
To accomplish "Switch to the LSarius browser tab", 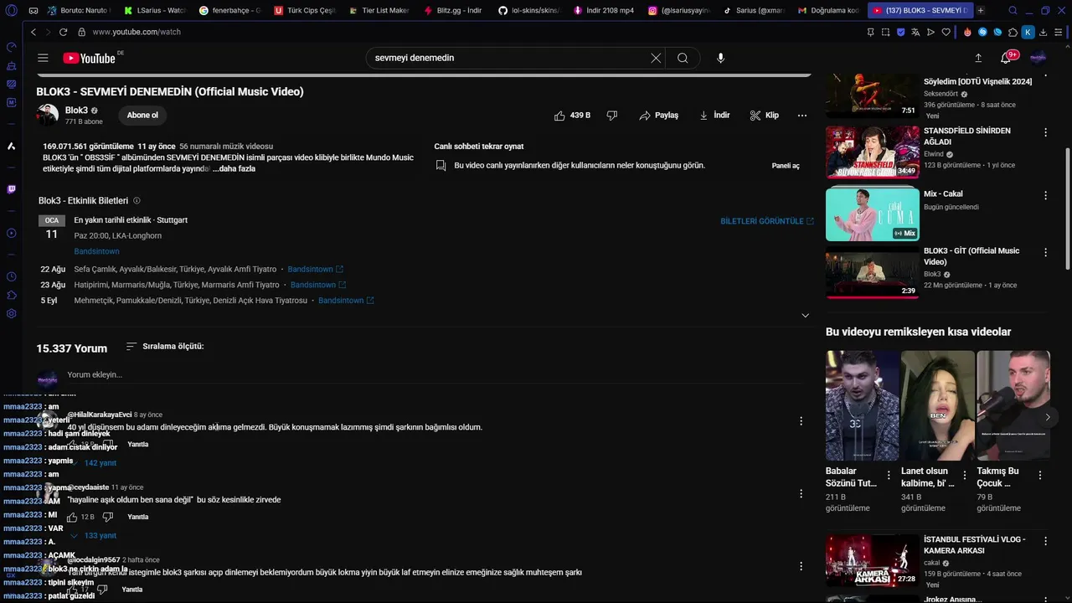I will click(x=154, y=11).
